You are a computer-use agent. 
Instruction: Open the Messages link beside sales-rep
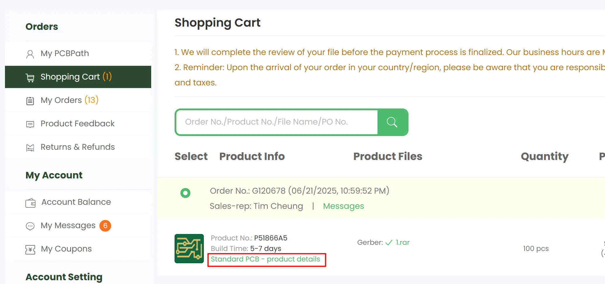click(x=343, y=206)
